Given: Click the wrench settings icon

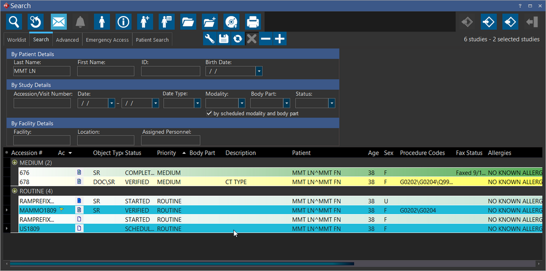Looking at the screenshot, I should click(210, 38).
